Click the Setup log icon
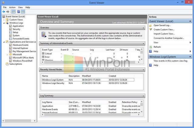This screenshot has width=194, height=128. pos(11,32)
